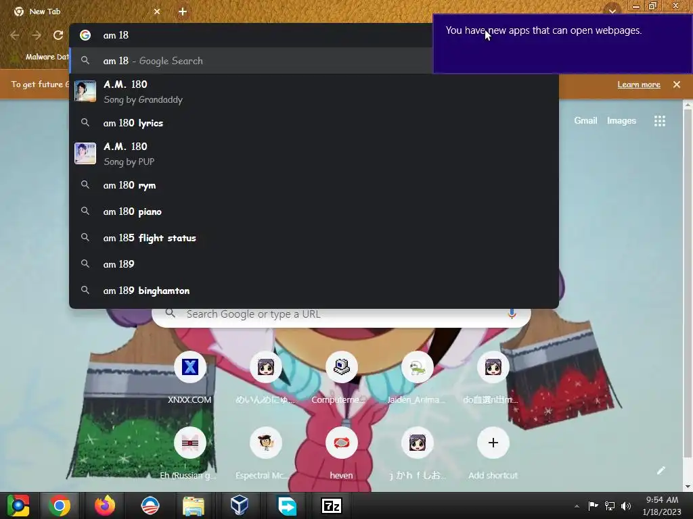The height and width of the screenshot is (519, 693).
Task: Click the Add shortcut plus button
Action: (493, 443)
